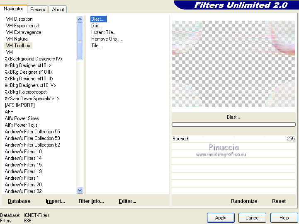Select Bkg Designer sf10 III category
The width and height of the screenshot is (299, 224).
pos(29,79)
